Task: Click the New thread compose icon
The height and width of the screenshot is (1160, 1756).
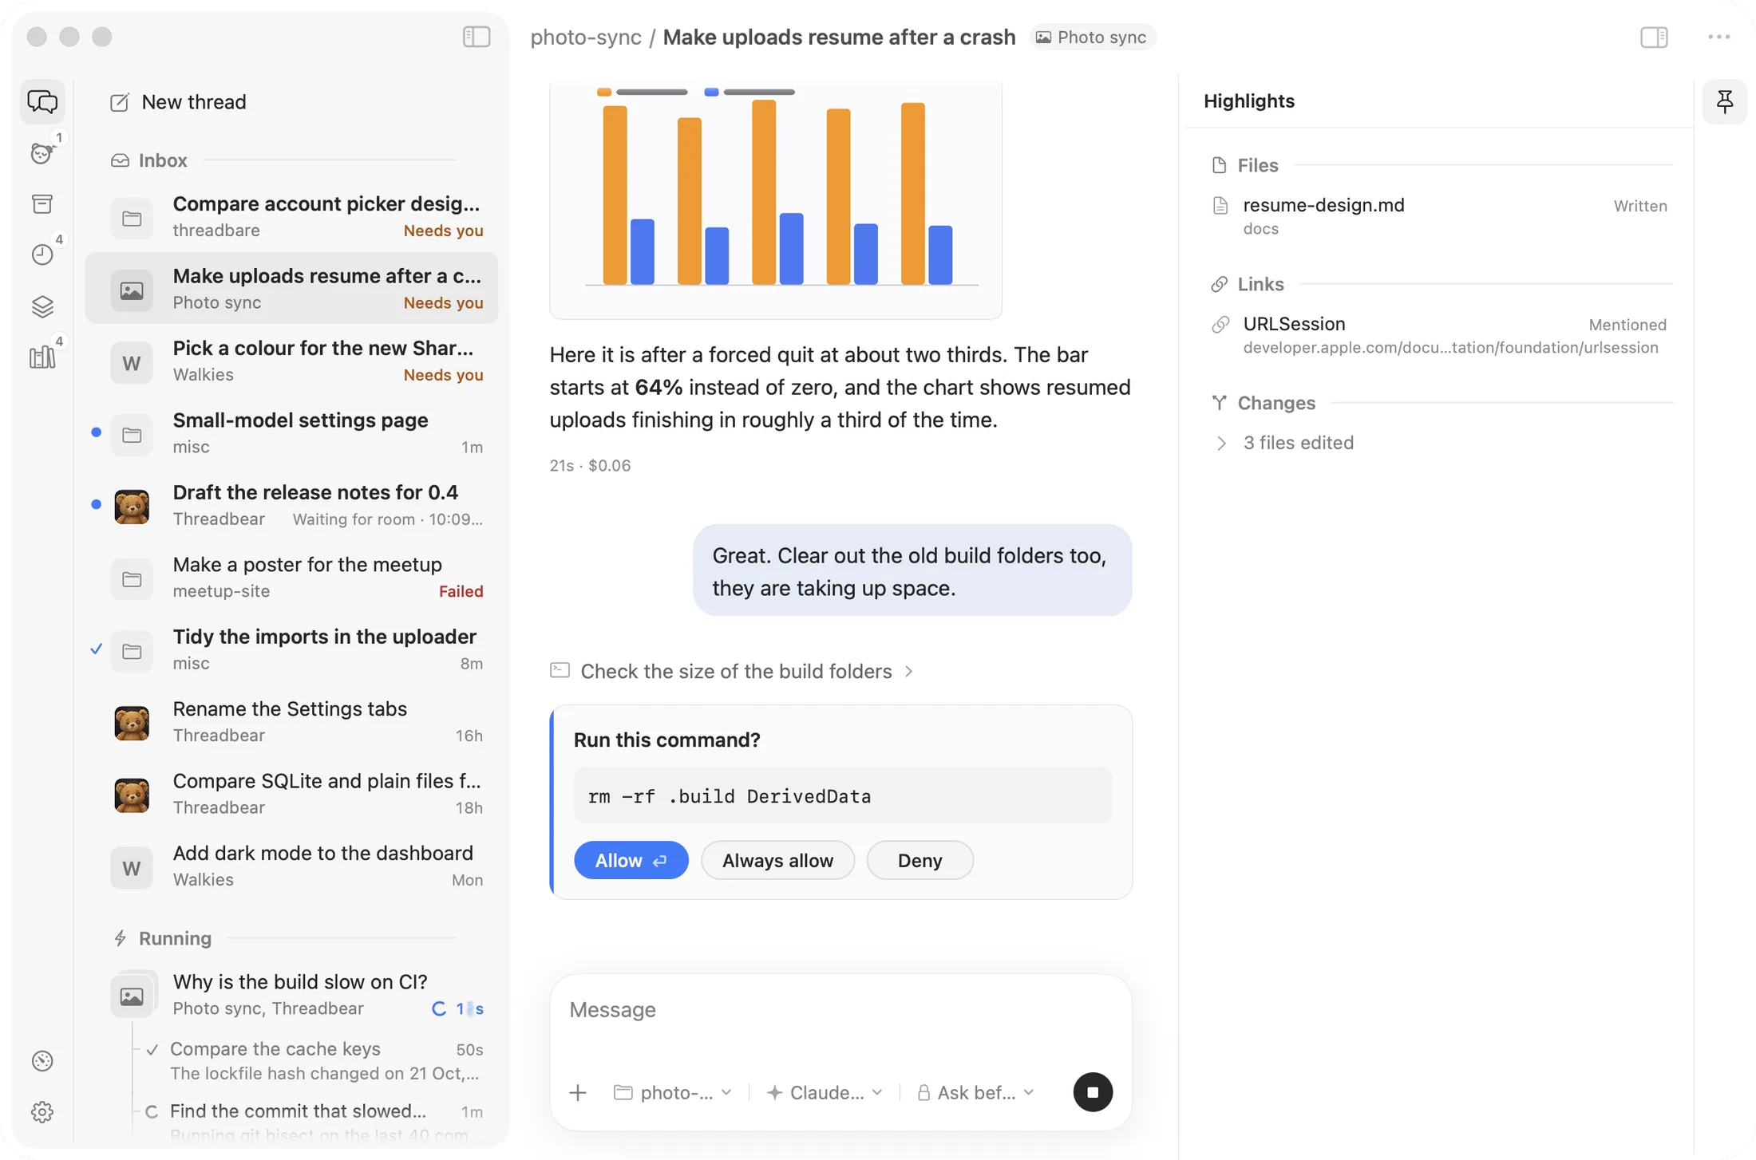Action: [x=120, y=102]
